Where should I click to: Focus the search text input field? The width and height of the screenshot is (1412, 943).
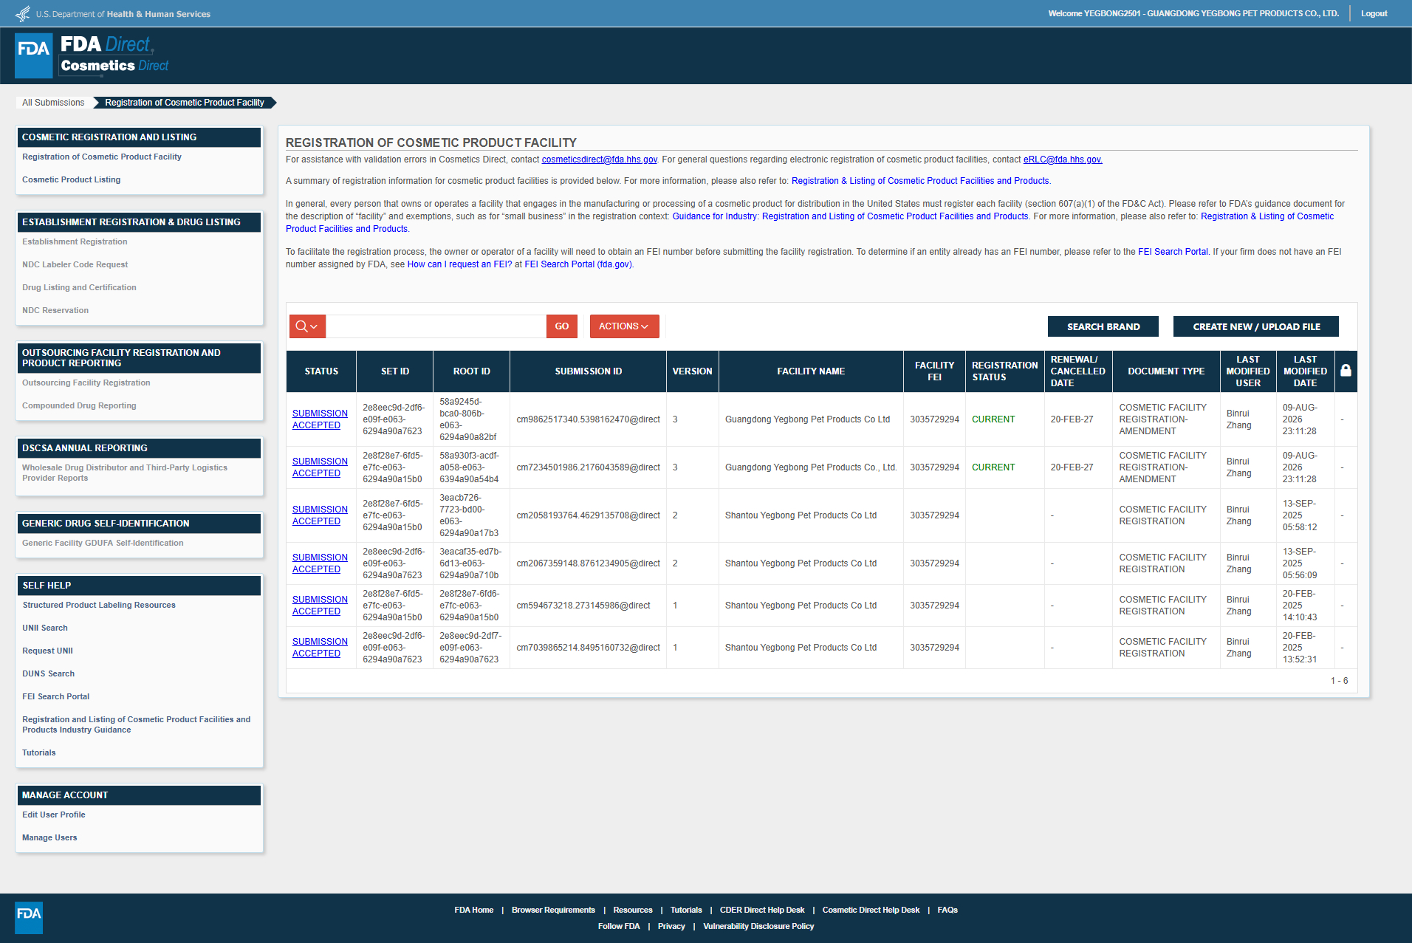pyautogui.click(x=436, y=326)
